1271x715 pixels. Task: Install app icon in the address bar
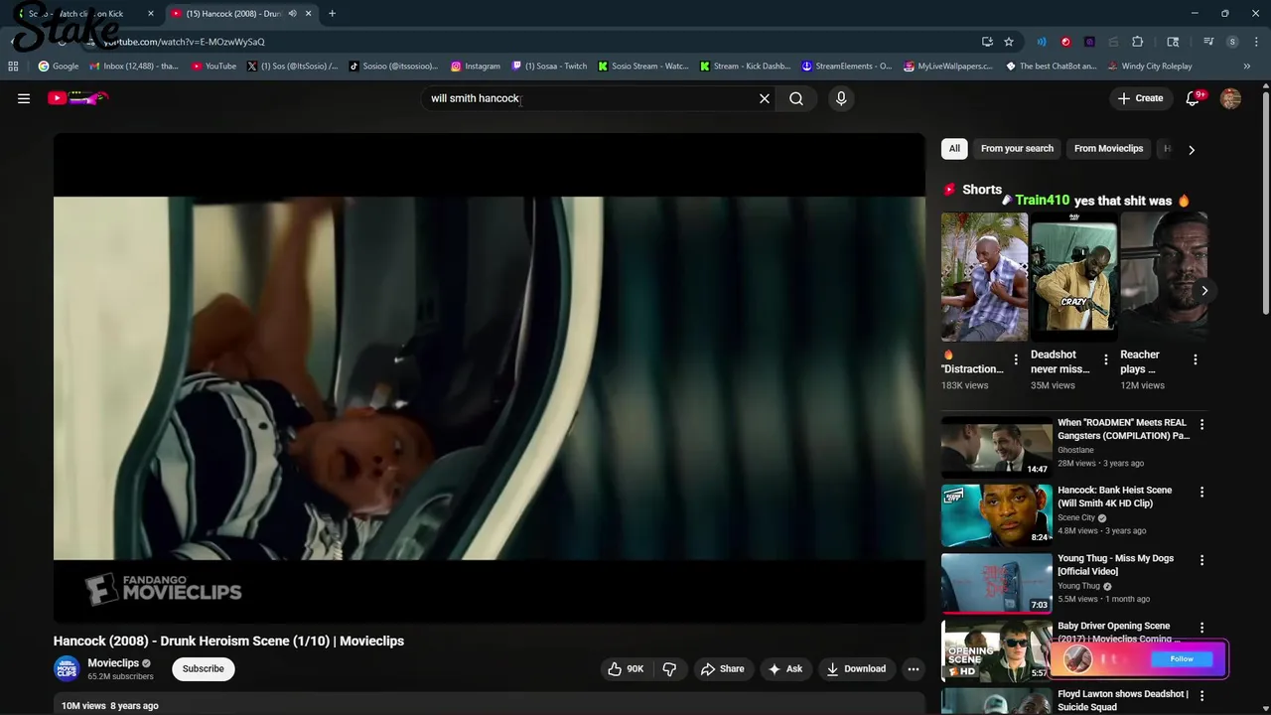[987, 42]
